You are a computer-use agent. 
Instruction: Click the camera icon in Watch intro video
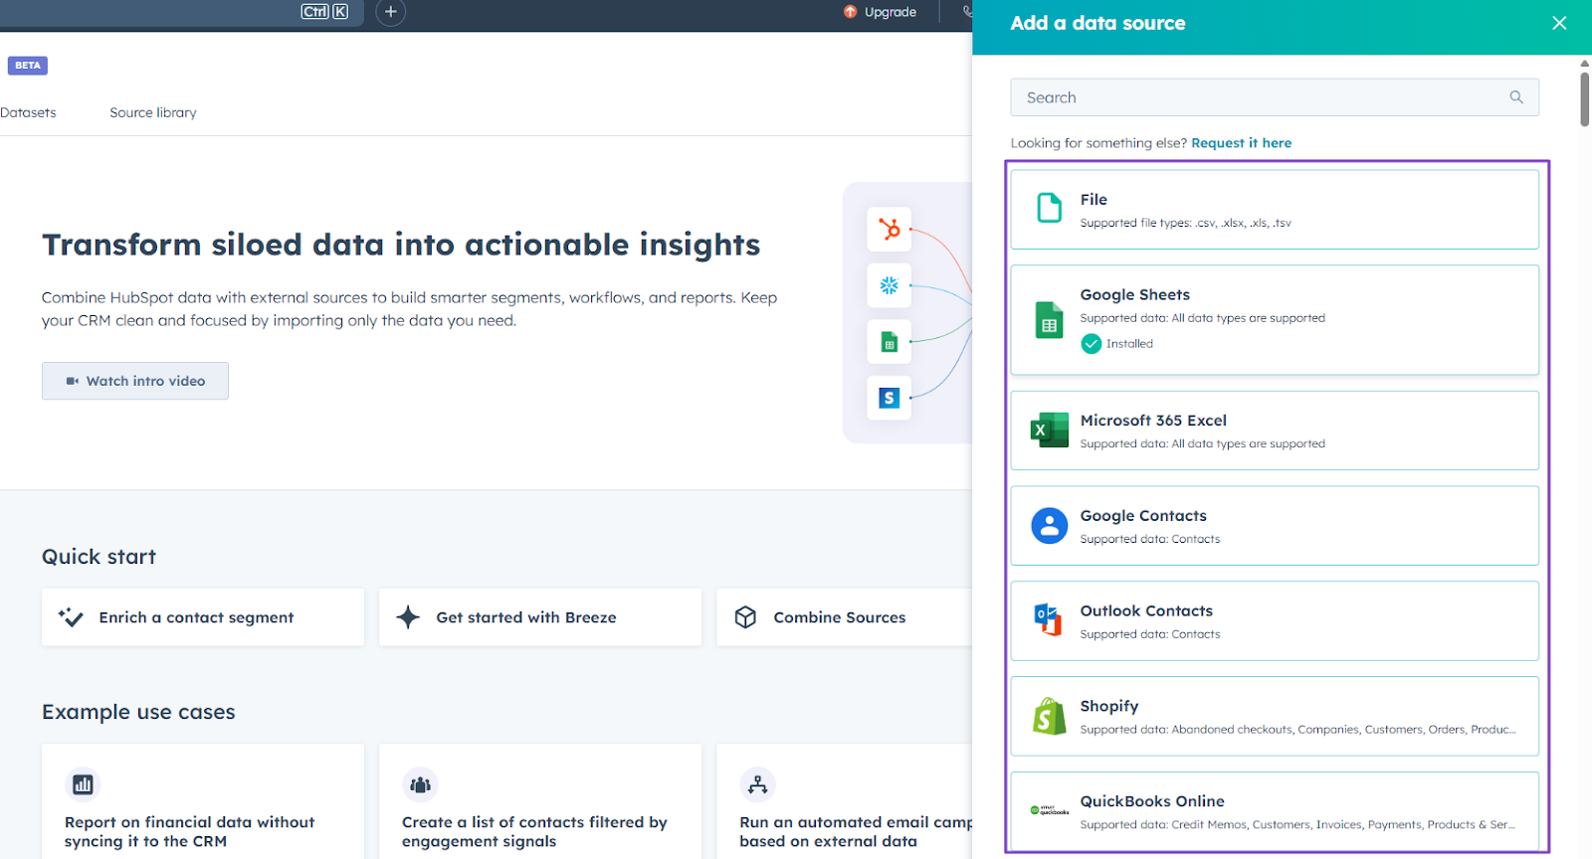pyautogui.click(x=72, y=381)
